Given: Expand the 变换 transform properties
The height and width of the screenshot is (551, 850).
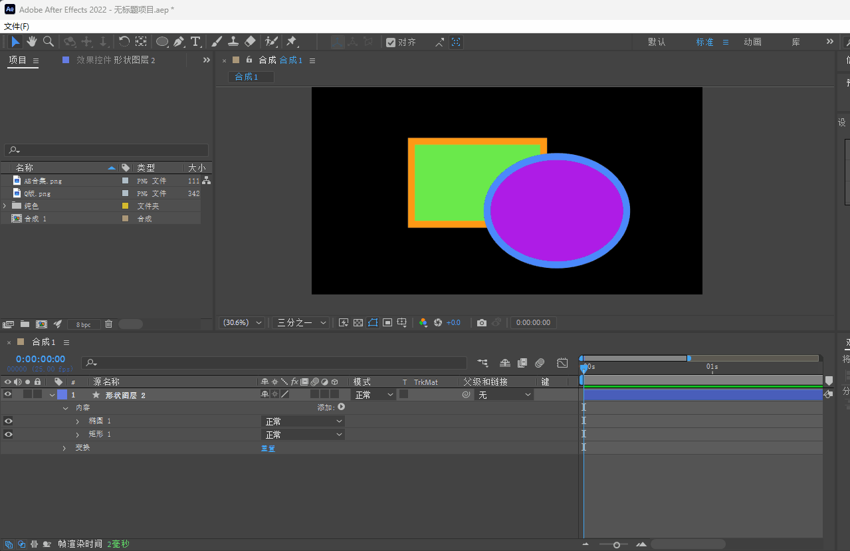Looking at the screenshot, I should pyautogui.click(x=64, y=448).
